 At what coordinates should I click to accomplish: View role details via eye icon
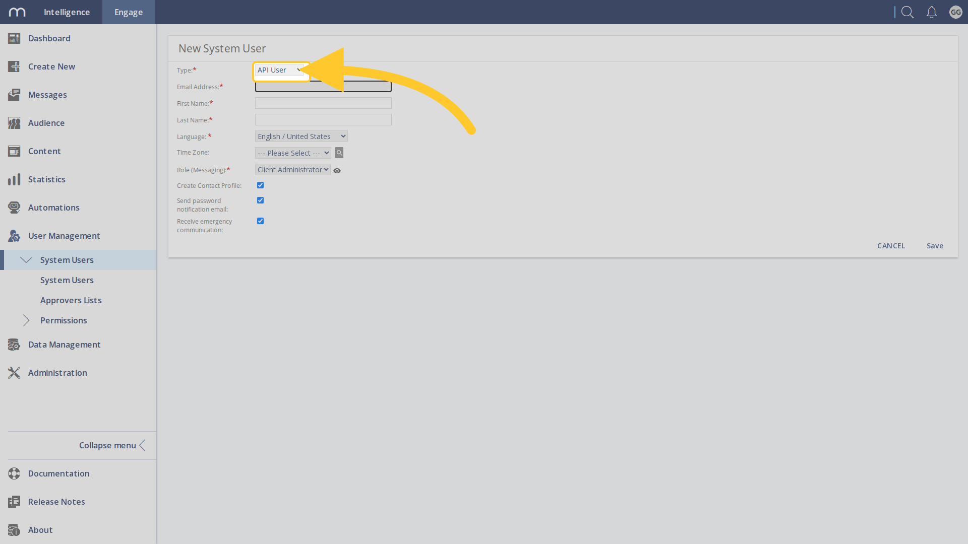click(x=337, y=171)
